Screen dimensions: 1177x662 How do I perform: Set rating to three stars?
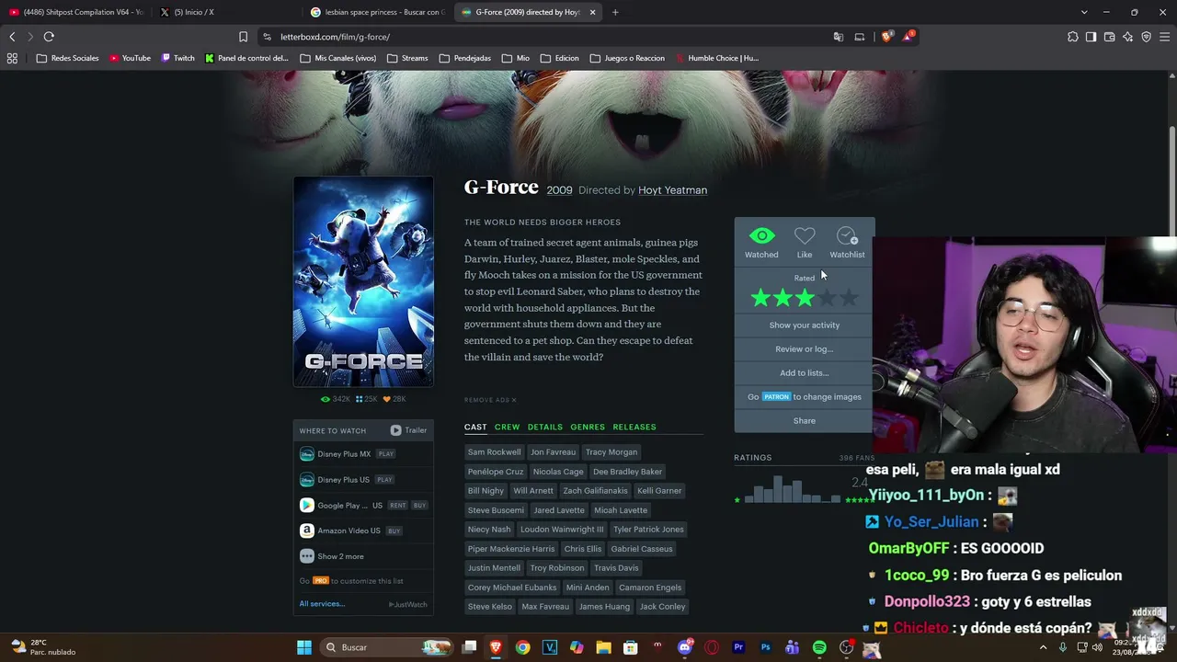[x=805, y=298]
